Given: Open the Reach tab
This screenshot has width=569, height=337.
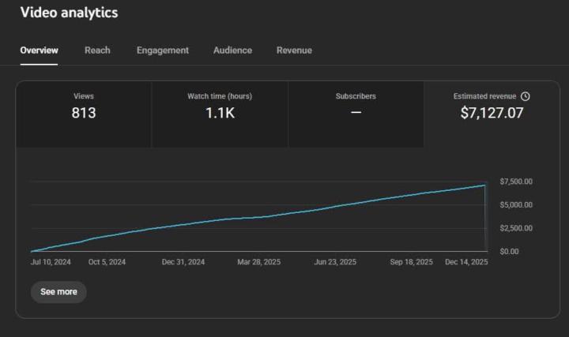Looking at the screenshot, I should [x=97, y=51].
